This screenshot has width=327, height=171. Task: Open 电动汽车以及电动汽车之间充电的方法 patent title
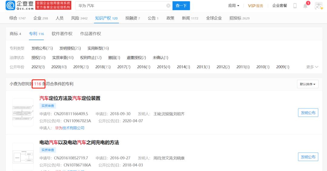tap(79, 142)
